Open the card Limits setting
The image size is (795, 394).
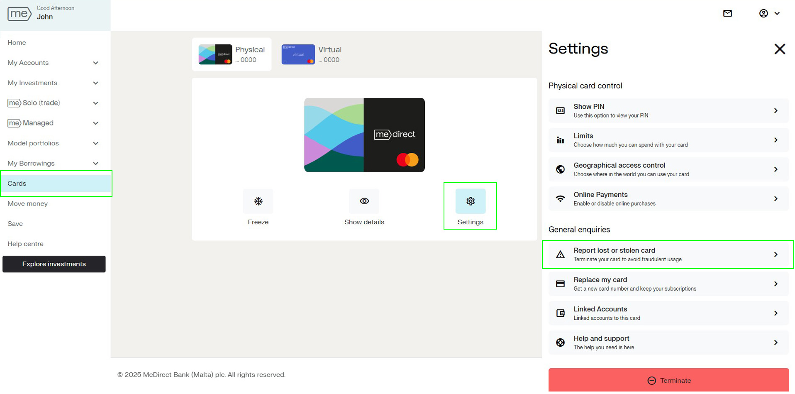[x=668, y=140]
